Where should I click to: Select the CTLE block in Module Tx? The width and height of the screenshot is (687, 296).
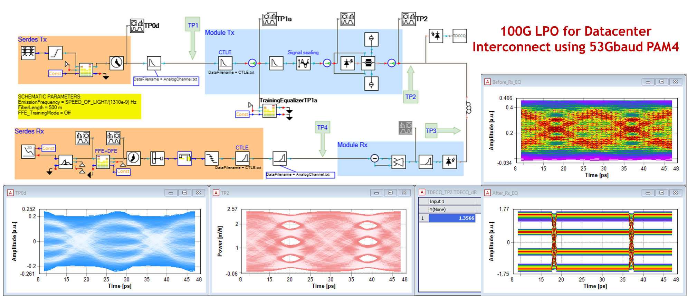pos(225,63)
